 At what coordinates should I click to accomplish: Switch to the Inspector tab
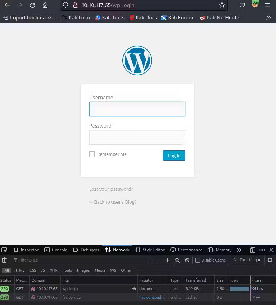26,250
